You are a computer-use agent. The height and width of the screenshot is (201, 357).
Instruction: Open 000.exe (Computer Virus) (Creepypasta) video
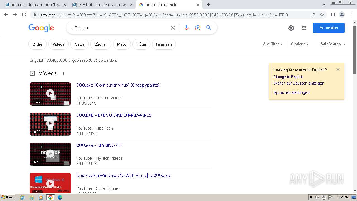point(118,85)
